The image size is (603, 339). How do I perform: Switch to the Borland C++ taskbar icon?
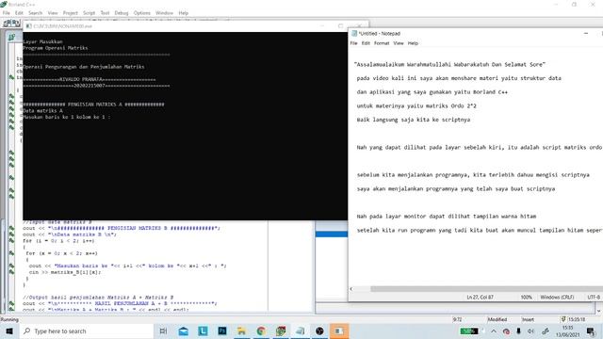pyautogui.click(x=281, y=331)
